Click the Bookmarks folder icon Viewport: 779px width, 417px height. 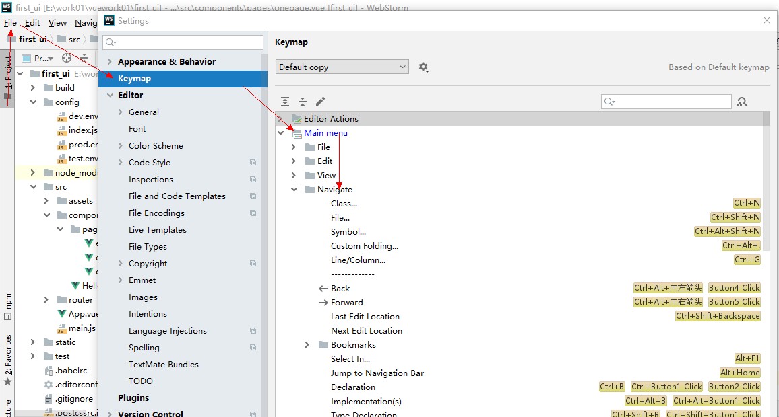click(323, 344)
